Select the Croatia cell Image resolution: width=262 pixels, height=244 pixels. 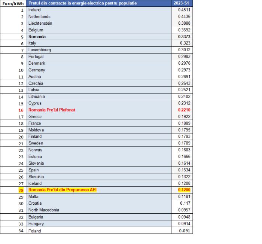click(98, 203)
